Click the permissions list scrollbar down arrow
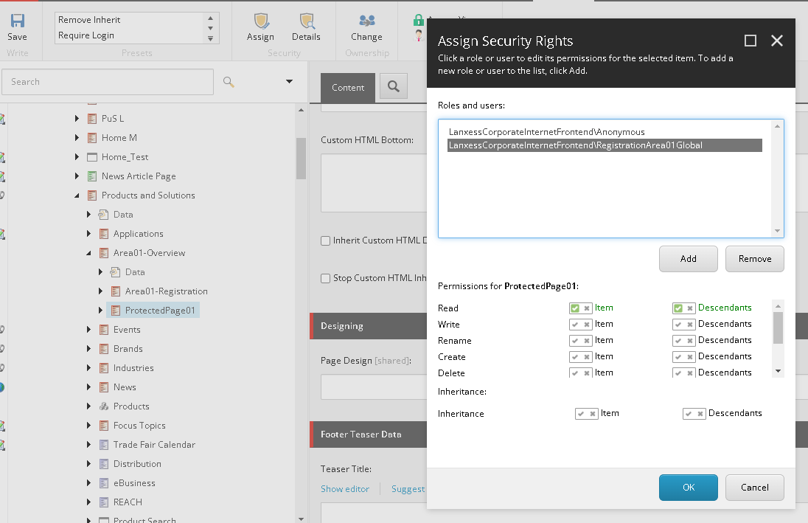Image resolution: width=808 pixels, height=523 pixels. (778, 371)
